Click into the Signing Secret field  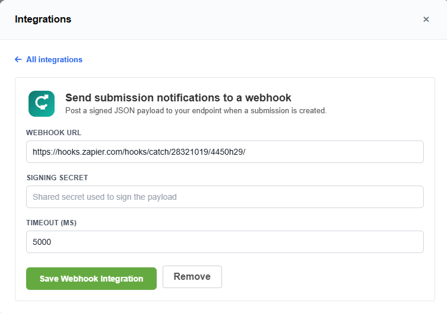pyautogui.click(x=224, y=197)
